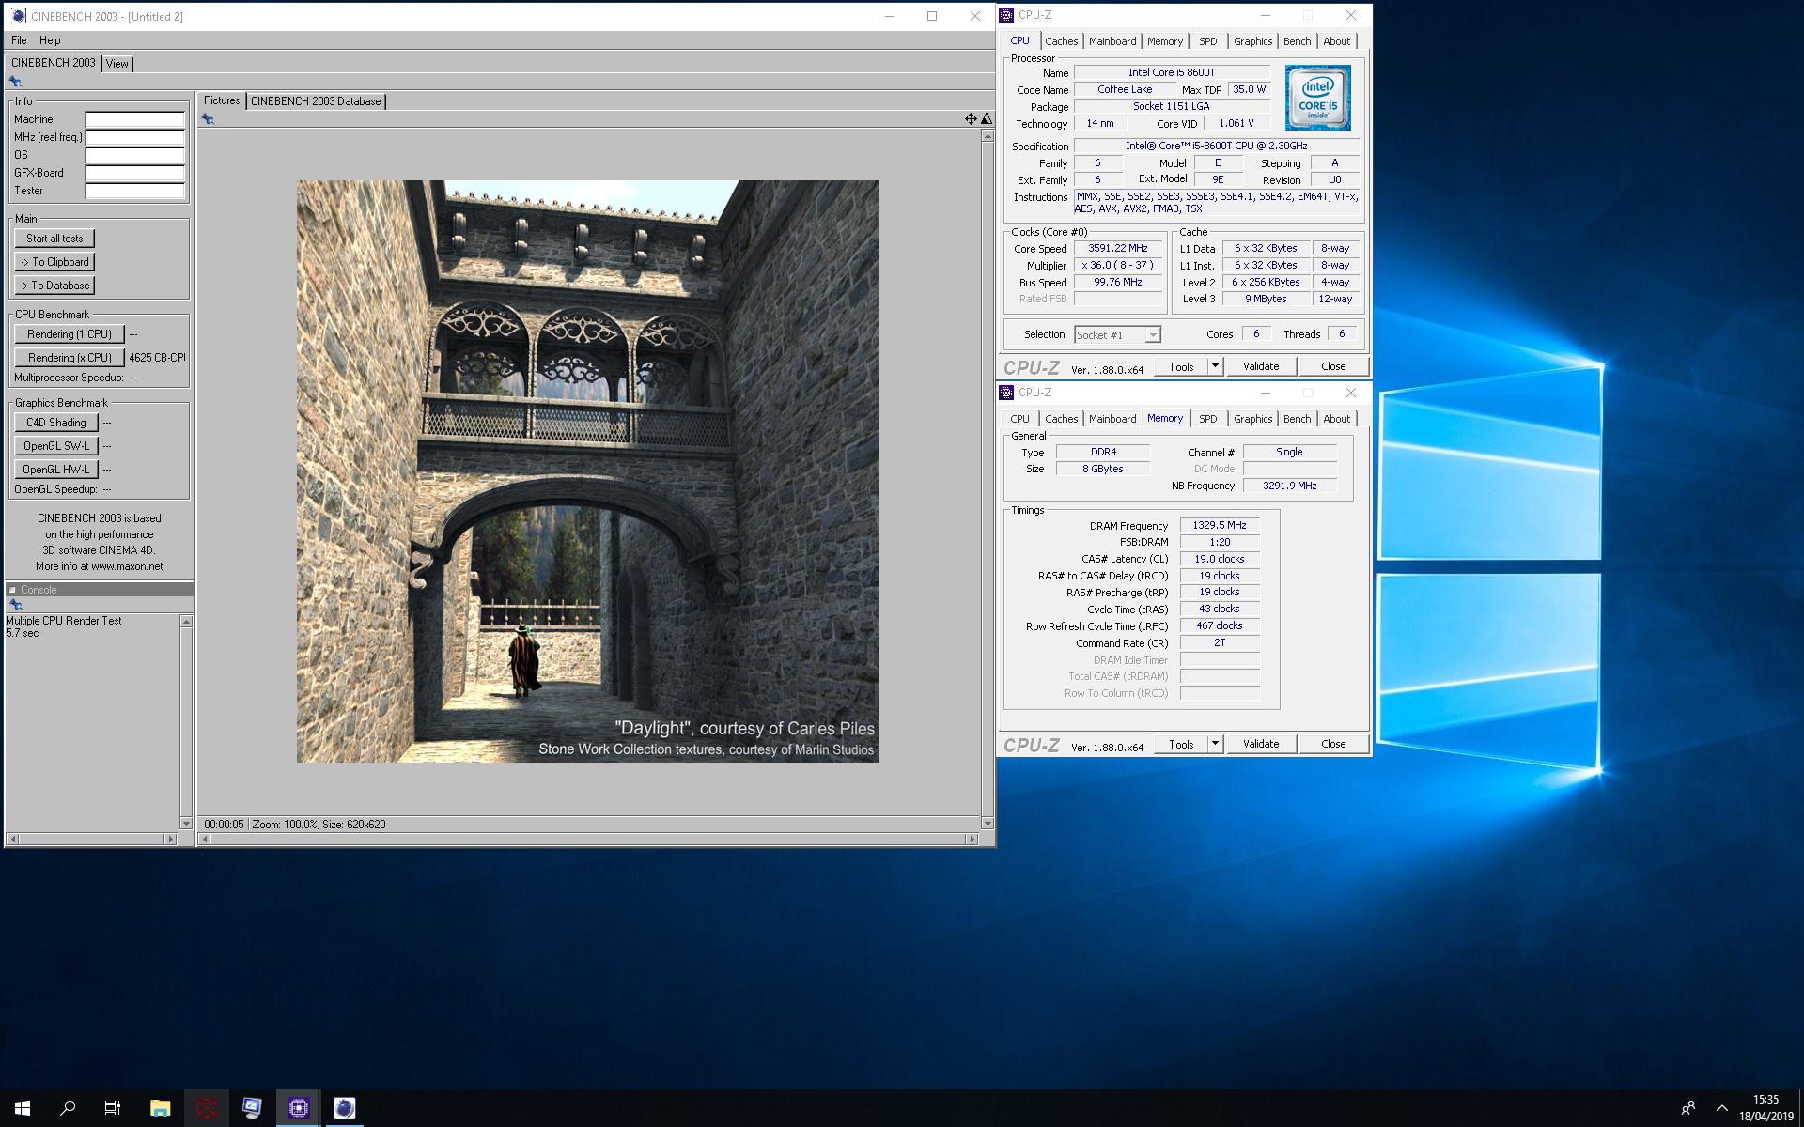This screenshot has width=1804, height=1127.
Task: Run the OpenGL HW-L test
Action: [x=55, y=470]
